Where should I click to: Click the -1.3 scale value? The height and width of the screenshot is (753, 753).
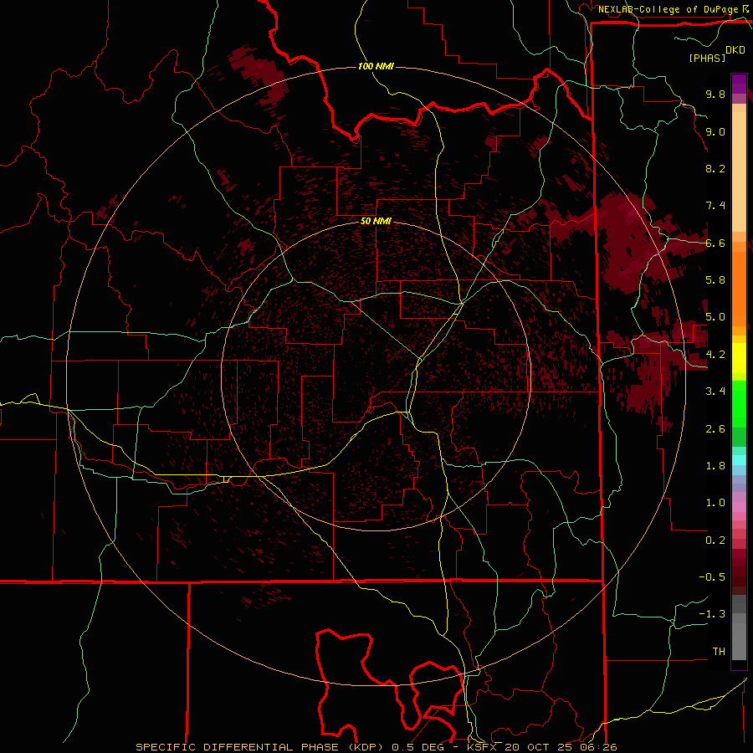(x=712, y=614)
